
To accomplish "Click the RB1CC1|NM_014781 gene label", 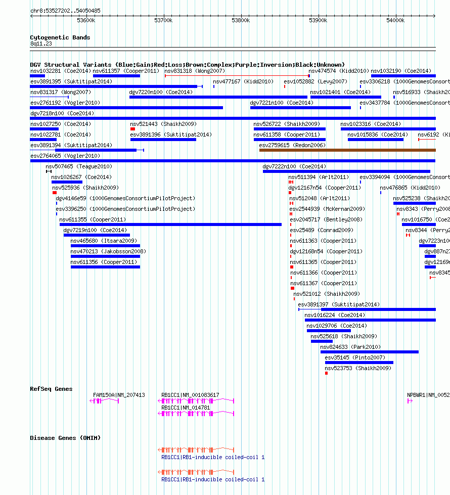I will pyautogui.click(x=186, y=408).
